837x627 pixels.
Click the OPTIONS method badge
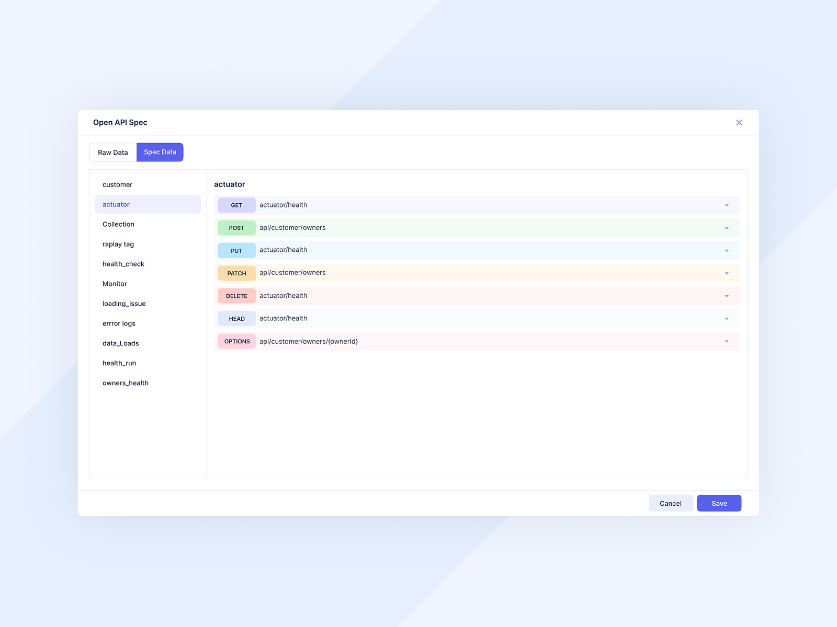point(237,341)
